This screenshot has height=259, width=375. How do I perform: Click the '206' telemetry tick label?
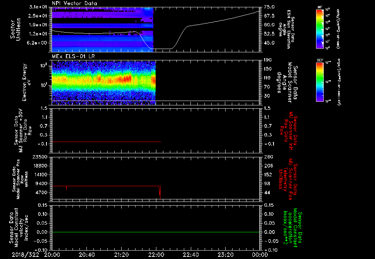click(268, 166)
